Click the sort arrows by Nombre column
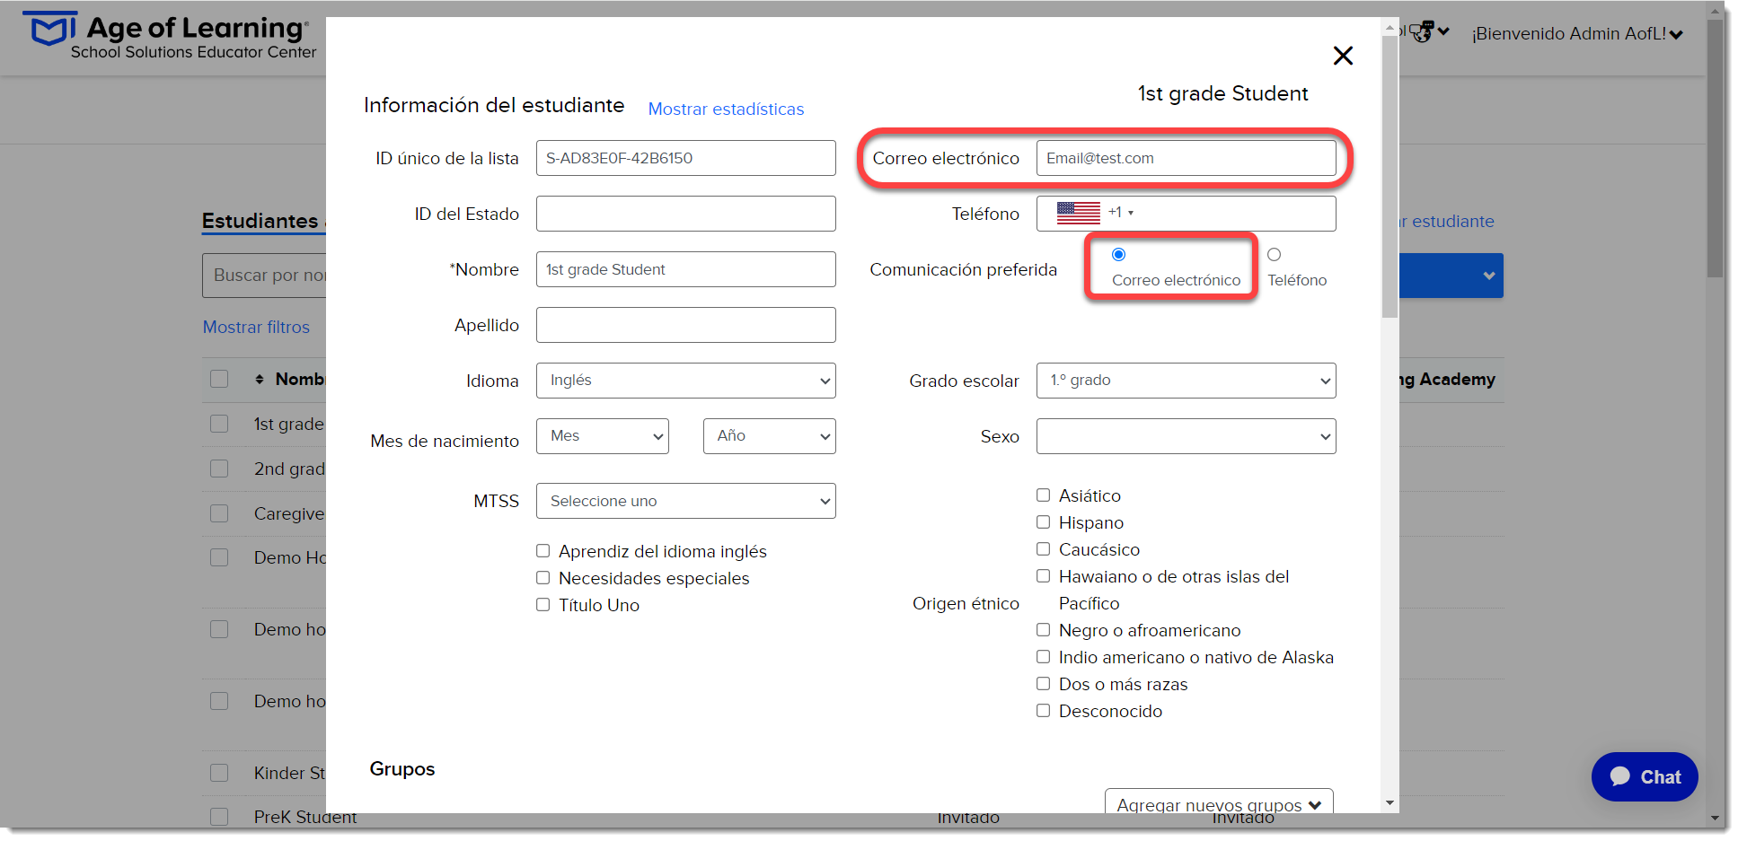This screenshot has width=1738, height=841. point(260,379)
